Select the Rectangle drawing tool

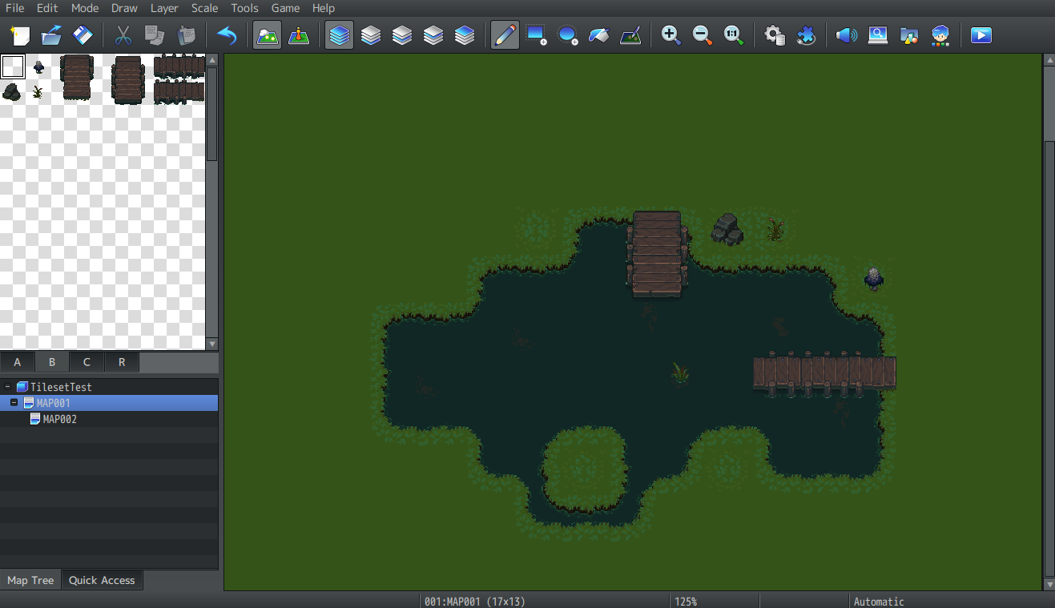click(x=536, y=35)
